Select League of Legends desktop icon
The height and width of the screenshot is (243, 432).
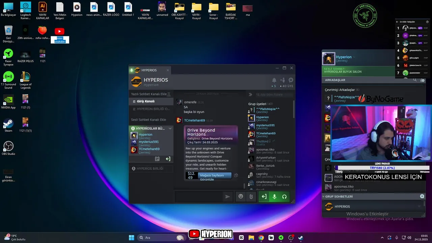click(25, 80)
